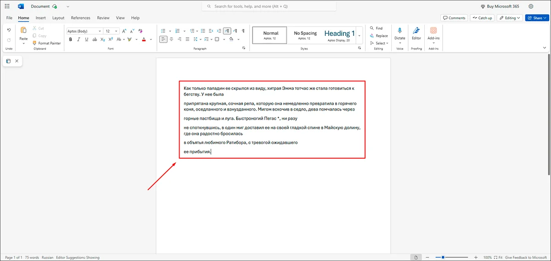Viewport: 551px width, 261px height.
Task: Expand the numbered list style dropdown
Action: [x=184, y=31]
